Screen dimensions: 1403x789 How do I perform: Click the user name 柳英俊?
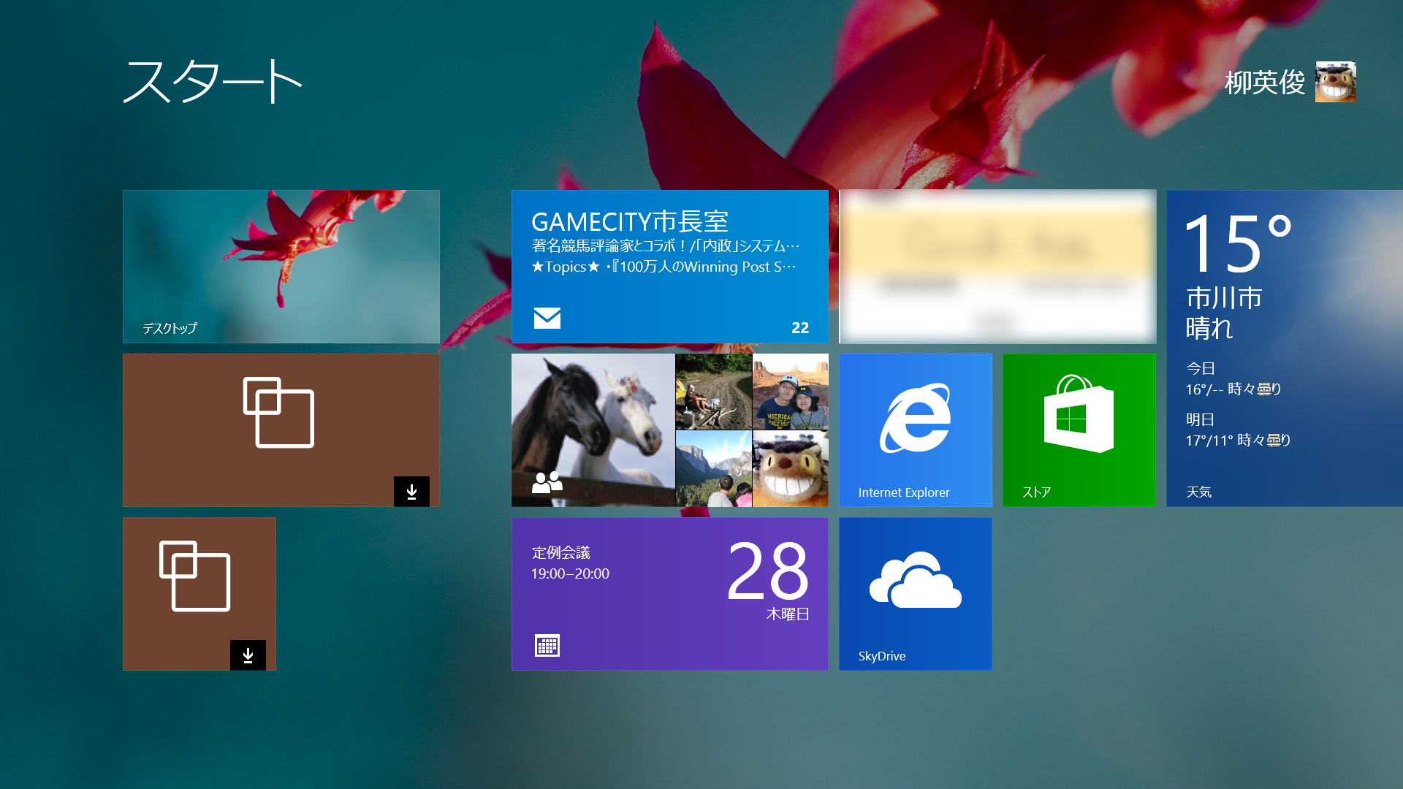1264,83
